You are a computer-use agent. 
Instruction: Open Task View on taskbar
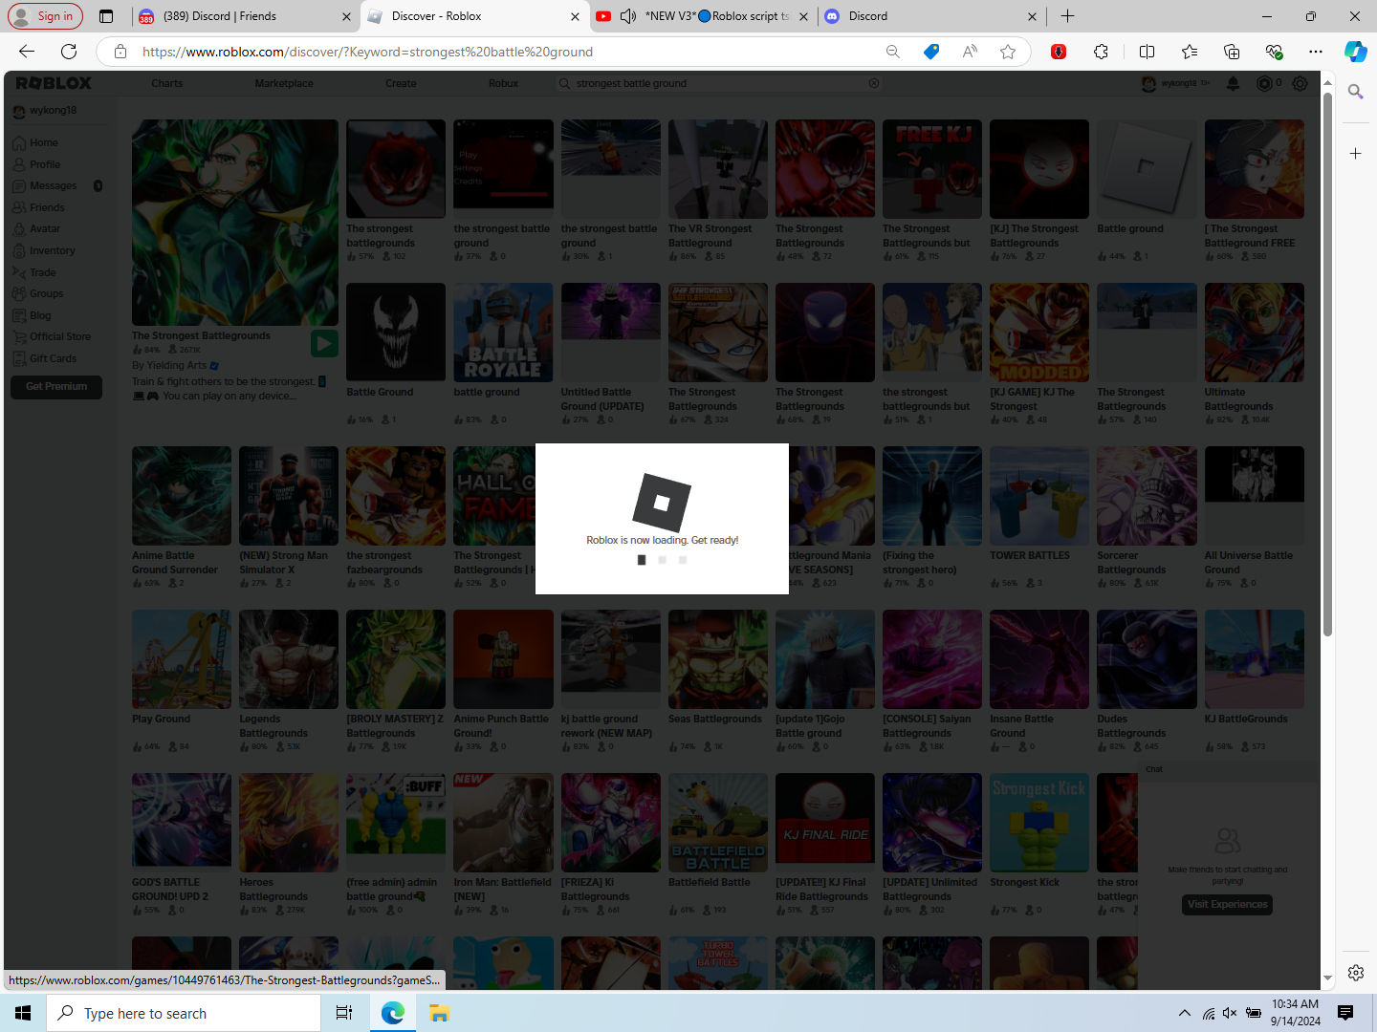coord(344,1013)
